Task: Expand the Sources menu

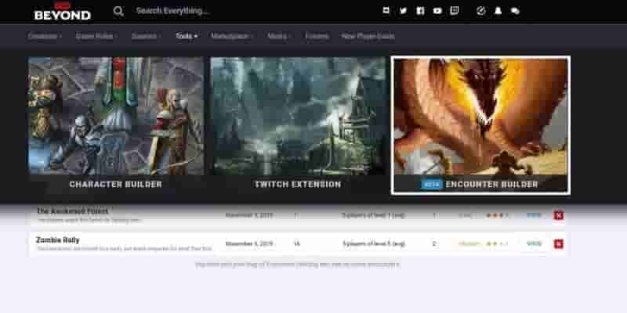Action: (147, 36)
